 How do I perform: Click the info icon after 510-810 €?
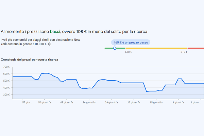(x=50, y=44)
